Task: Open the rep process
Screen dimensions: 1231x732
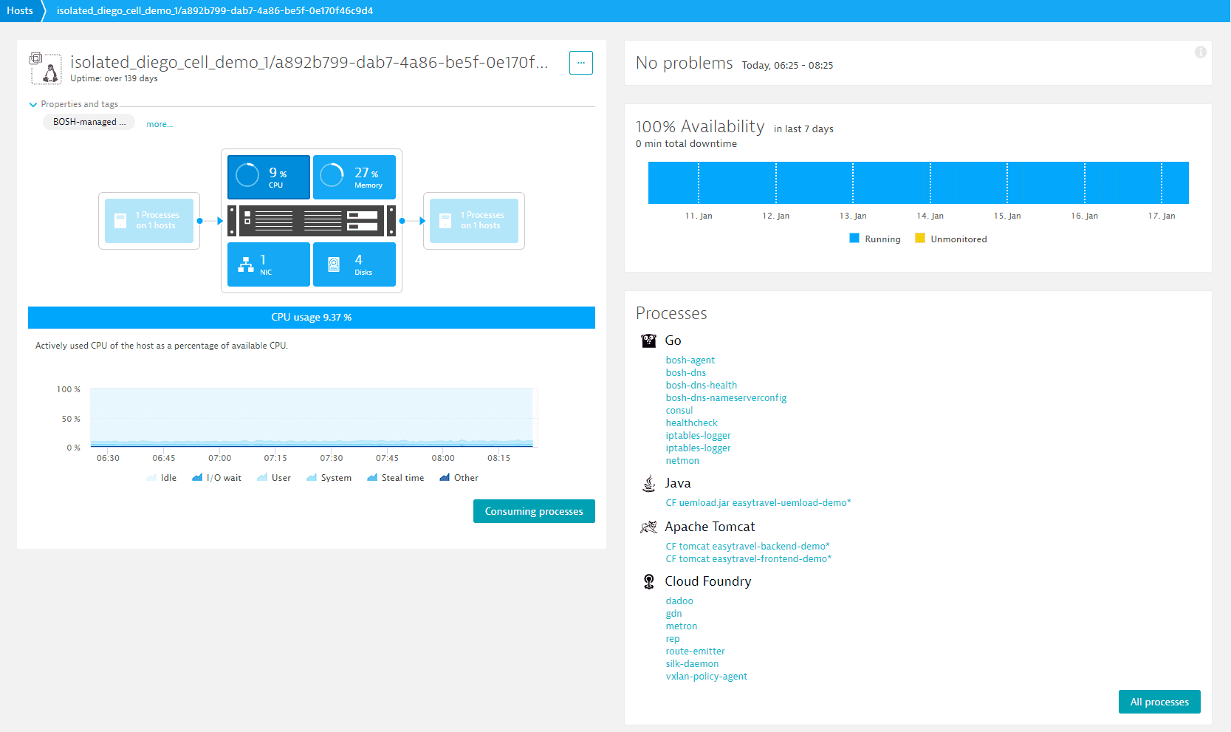Action: pyautogui.click(x=673, y=639)
